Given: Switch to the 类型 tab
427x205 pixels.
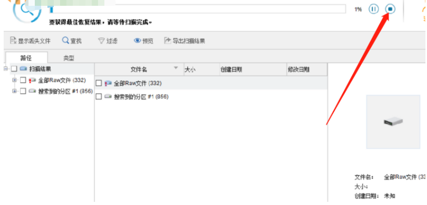Looking at the screenshot, I should (69, 58).
